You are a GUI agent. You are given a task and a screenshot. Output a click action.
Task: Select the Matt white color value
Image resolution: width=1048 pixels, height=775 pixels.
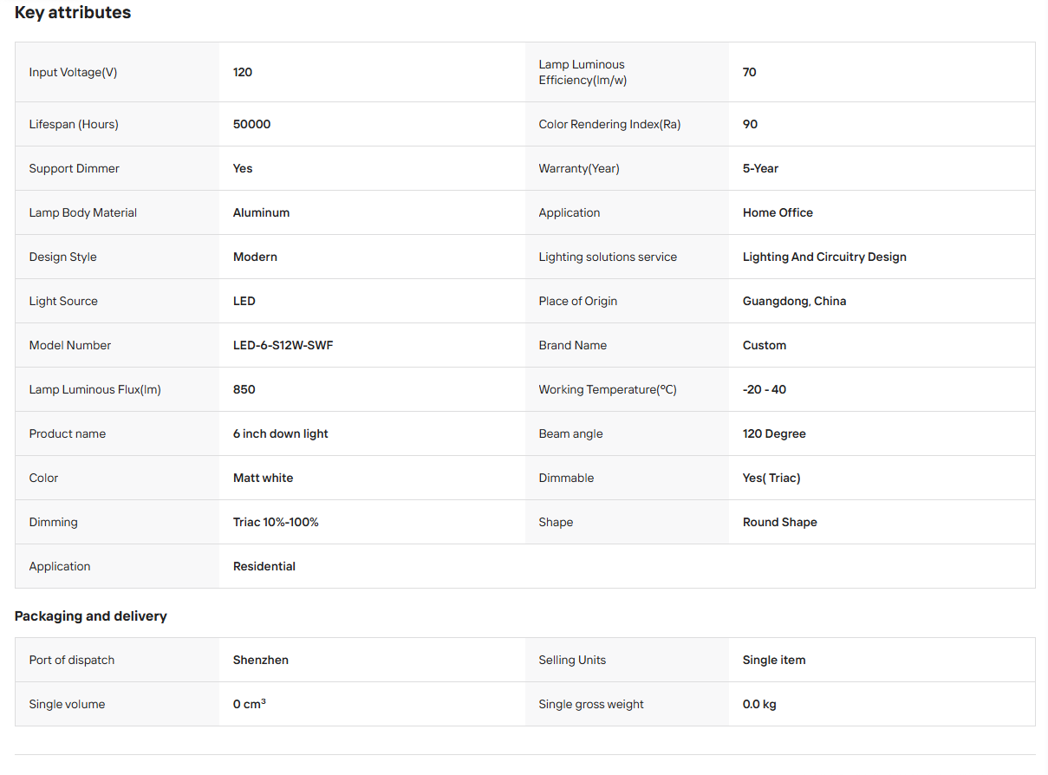[264, 478]
